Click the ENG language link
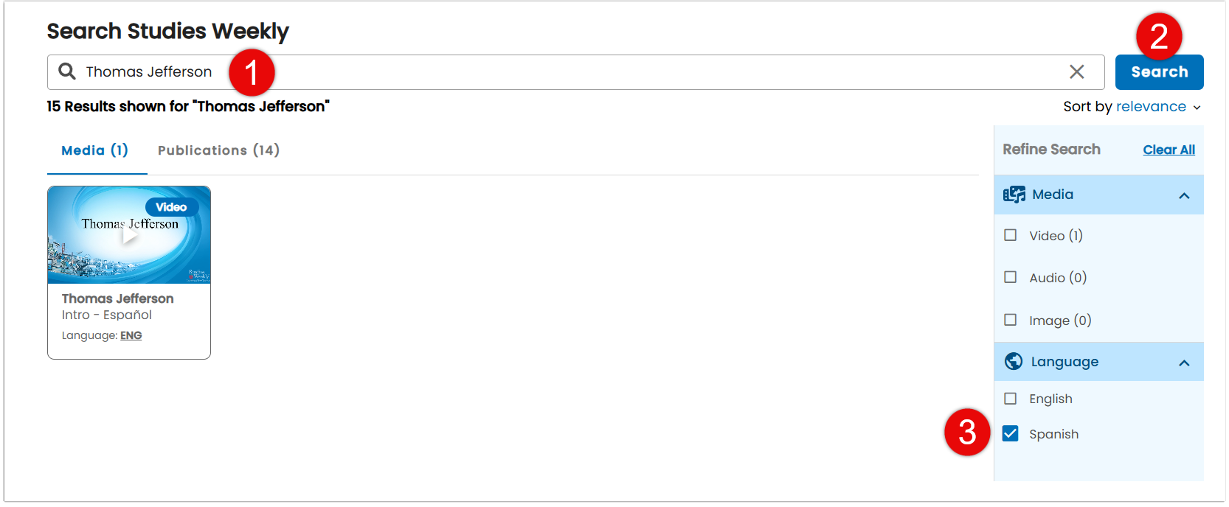The image size is (1229, 507). click(x=131, y=335)
